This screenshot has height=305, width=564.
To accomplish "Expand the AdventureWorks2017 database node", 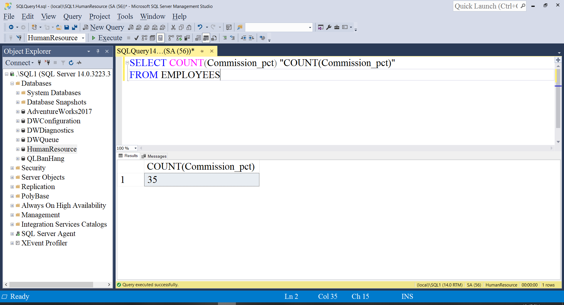I will 18,112.
